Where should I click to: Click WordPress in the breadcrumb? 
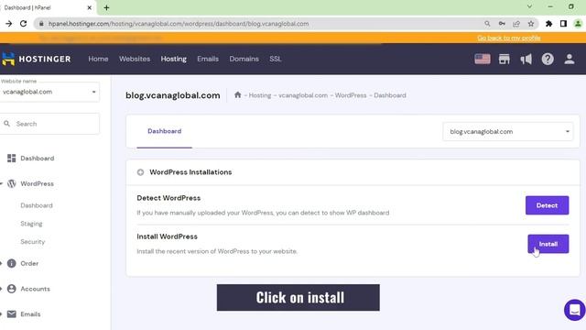click(x=351, y=95)
